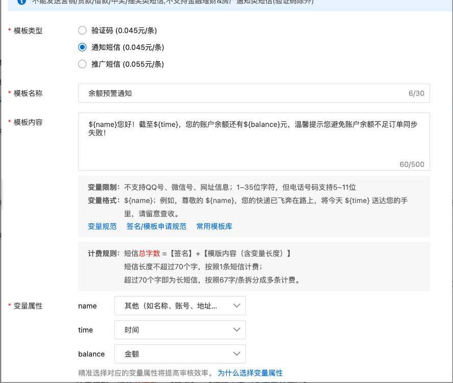Open the 签名/模板申请规范 link
453x383 pixels.
[156, 226]
